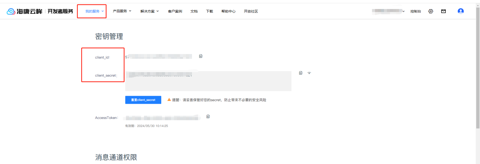Image resolution: width=480 pixels, height=164 pixels.
Task: Go to the 文档 page
Action: point(194,11)
